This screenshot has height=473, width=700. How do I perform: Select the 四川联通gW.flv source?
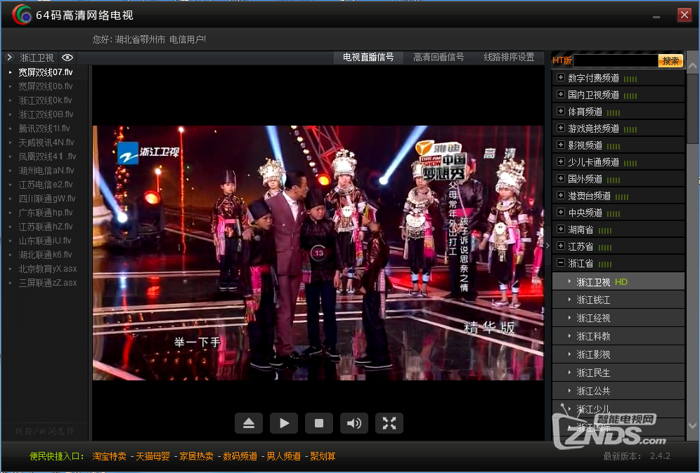point(46,199)
